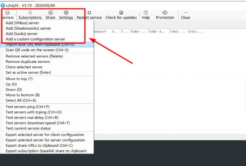Viewport: 246px width, 166px height.
Task: Choose Add [Shadowsocks] server
Action: tap(47, 28)
